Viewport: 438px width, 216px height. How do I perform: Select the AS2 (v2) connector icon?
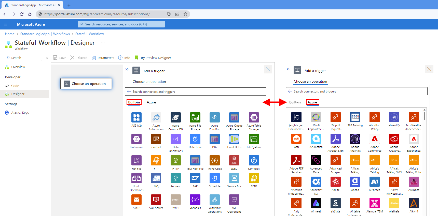click(136, 117)
